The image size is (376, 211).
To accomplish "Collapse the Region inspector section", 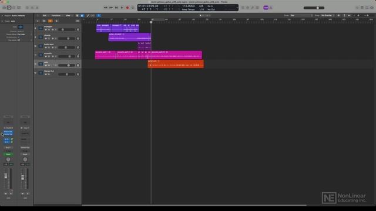I will click(x=2, y=16).
